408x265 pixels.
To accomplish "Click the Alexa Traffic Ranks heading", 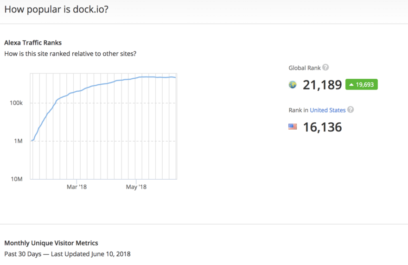I will coord(33,43).
